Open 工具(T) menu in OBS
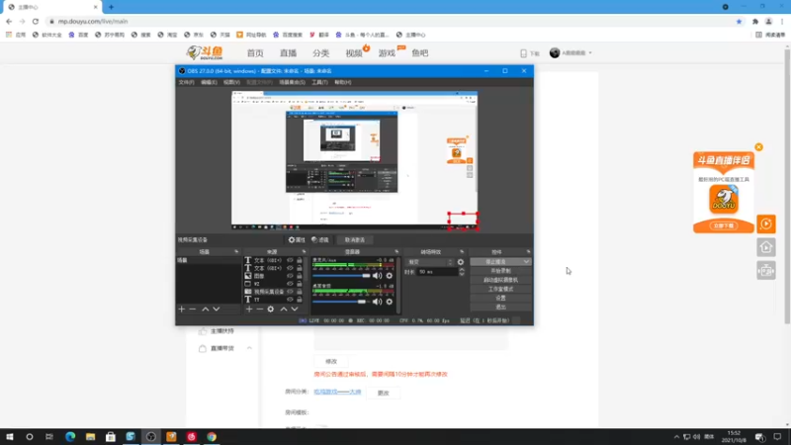 coord(319,82)
